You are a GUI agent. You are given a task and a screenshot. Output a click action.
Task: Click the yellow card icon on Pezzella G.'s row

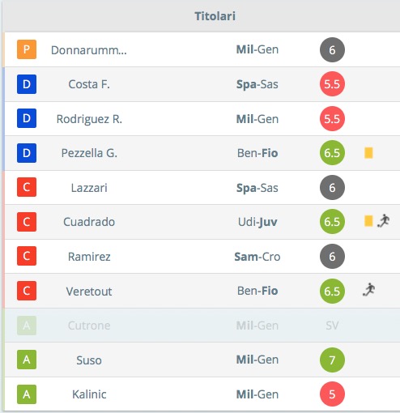(368, 153)
